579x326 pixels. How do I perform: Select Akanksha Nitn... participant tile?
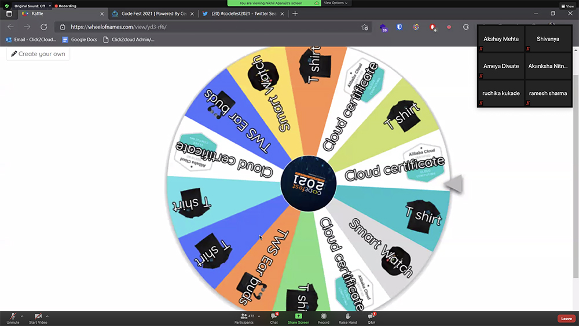click(548, 66)
